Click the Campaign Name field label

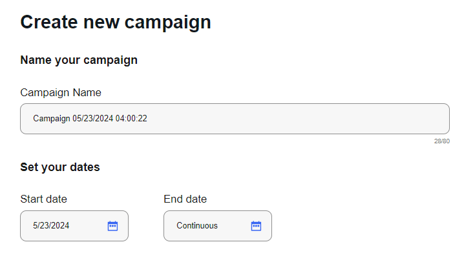[61, 92]
